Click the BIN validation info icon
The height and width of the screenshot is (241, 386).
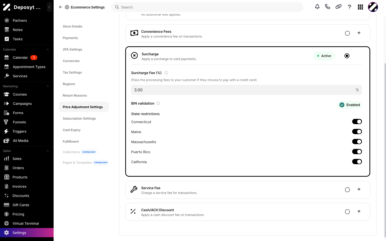pyautogui.click(x=158, y=103)
